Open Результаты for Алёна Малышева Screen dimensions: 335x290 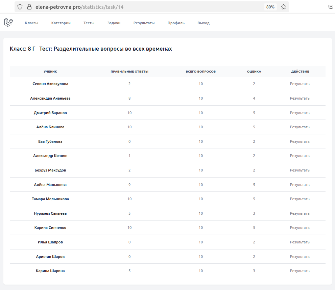300,185
